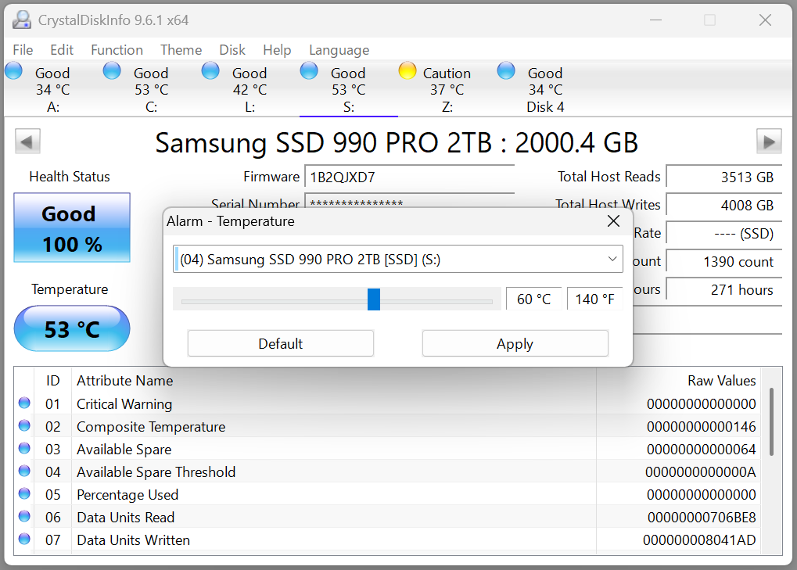The height and width of the screenshot is (570, 797).
Task: Adjust the alarm temperature slider
Action: (374, 299)
